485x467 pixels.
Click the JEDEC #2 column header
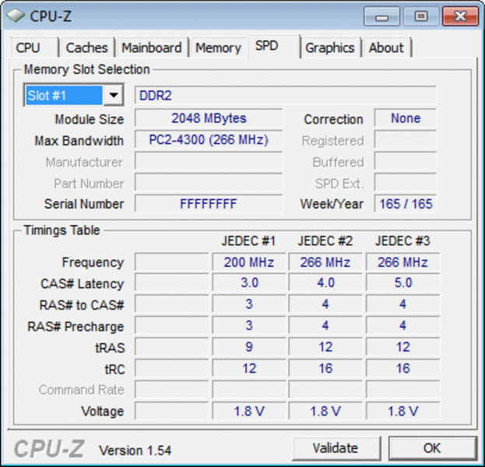coord(325,241)
